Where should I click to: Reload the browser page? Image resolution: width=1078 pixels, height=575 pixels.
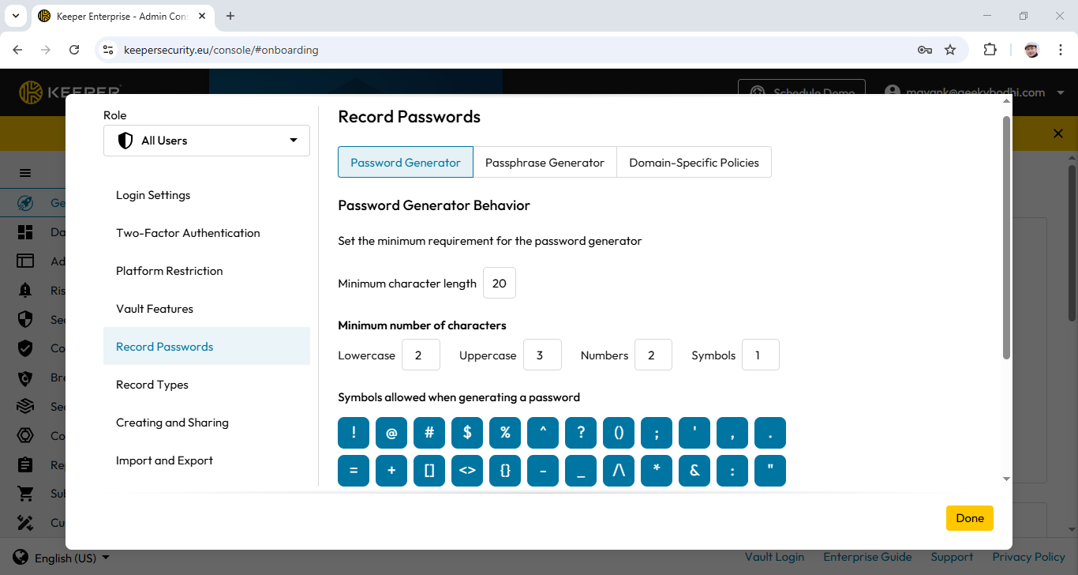click(x=74, y=50)
